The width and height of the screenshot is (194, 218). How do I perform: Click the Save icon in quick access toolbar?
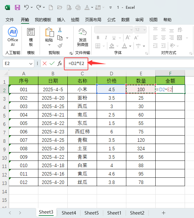tap(17, 7)
